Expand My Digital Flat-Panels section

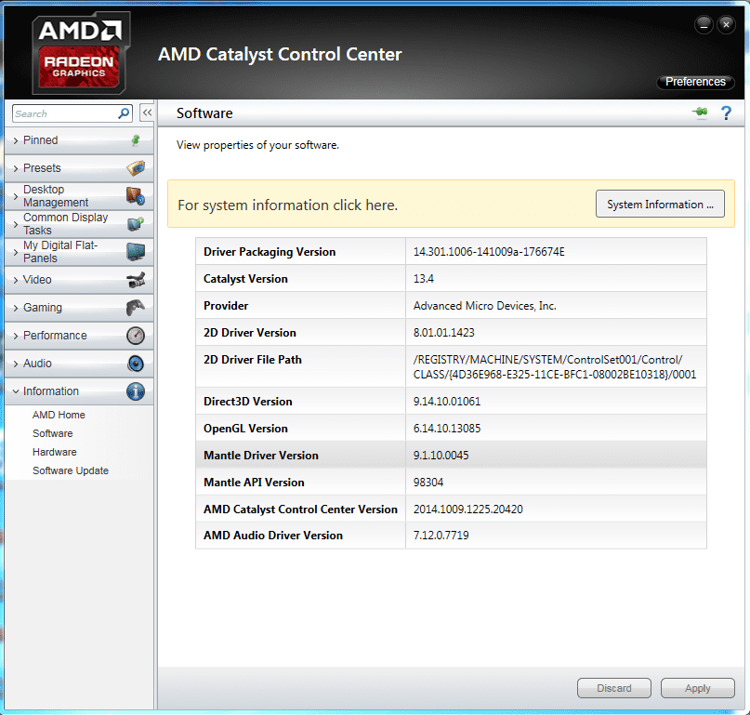79,252
